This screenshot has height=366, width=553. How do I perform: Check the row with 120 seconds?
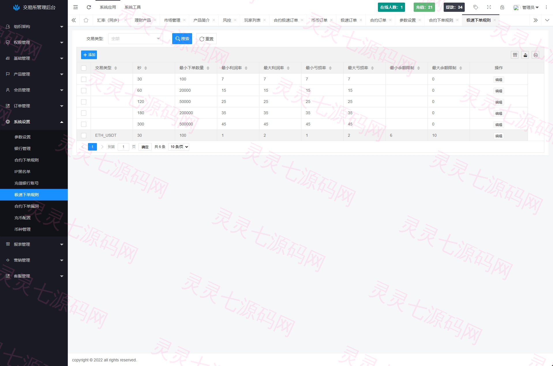pyautogui.click(x=84, y=102)
